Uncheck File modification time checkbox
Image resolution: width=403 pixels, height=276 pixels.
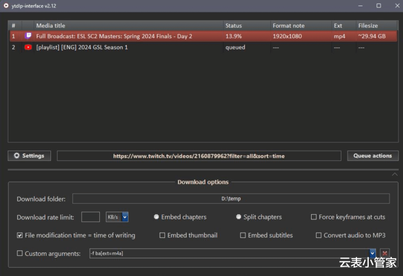pyautogui.click(x=20, y=236)
